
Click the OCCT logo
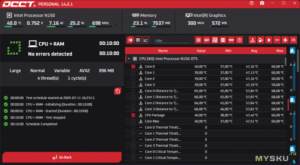(x=19, y=4)
